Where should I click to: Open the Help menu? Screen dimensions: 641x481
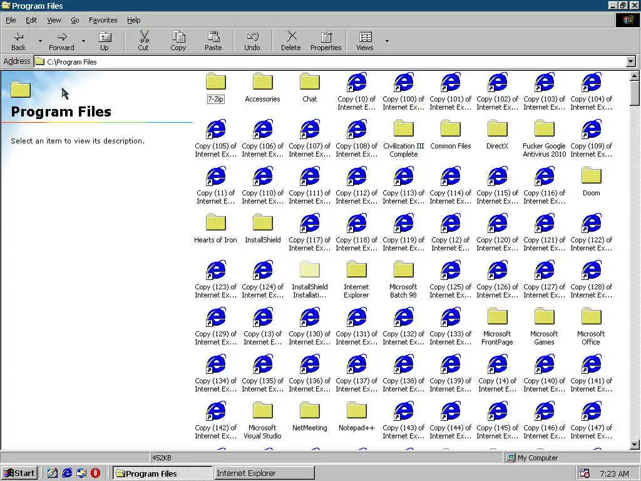coord(134,20)
